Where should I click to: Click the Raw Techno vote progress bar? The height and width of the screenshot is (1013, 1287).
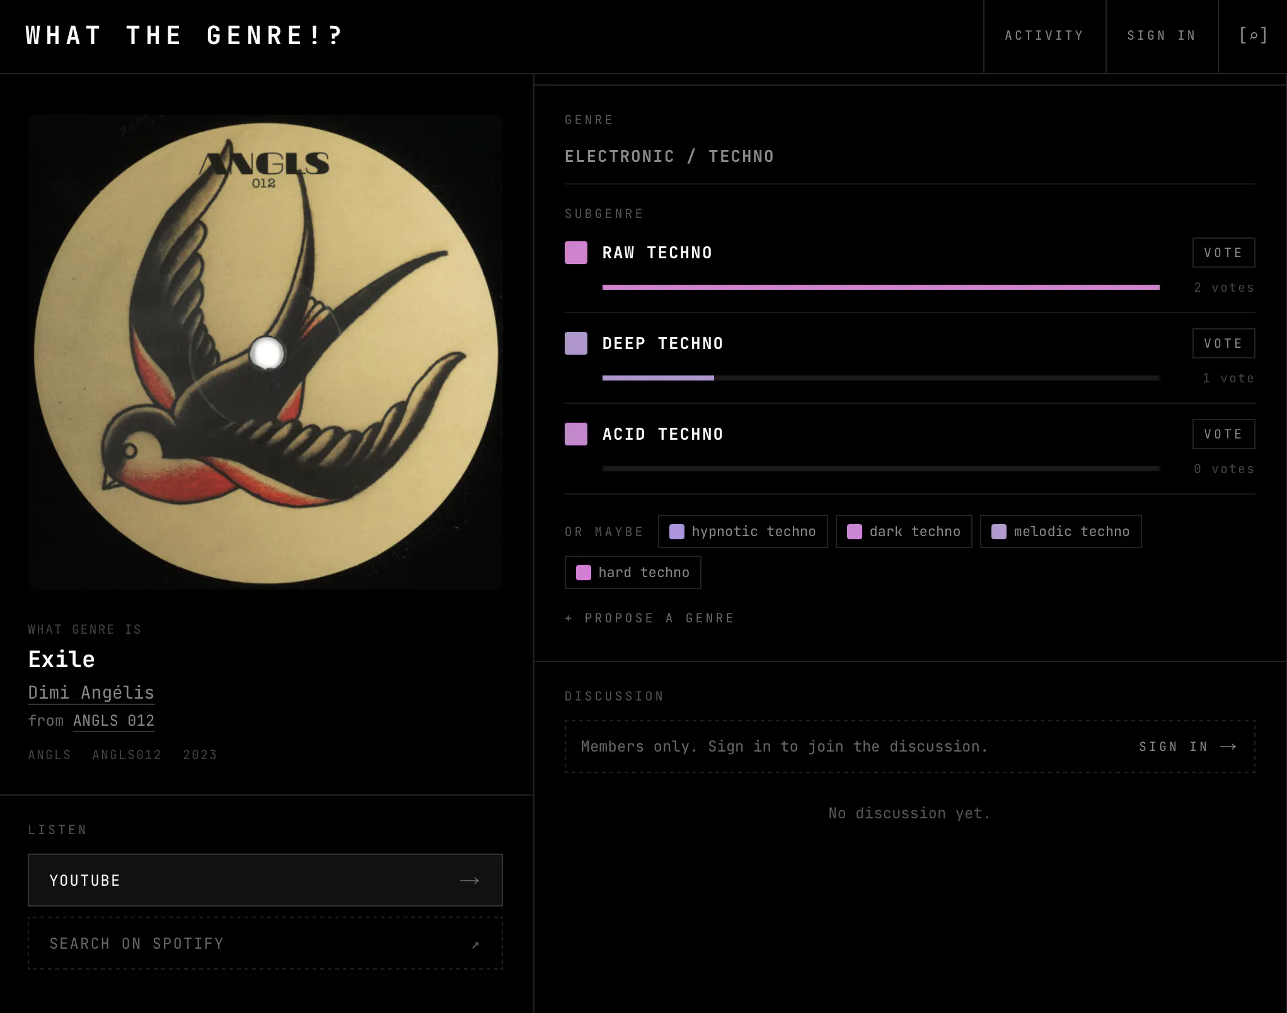click(881, 287)
